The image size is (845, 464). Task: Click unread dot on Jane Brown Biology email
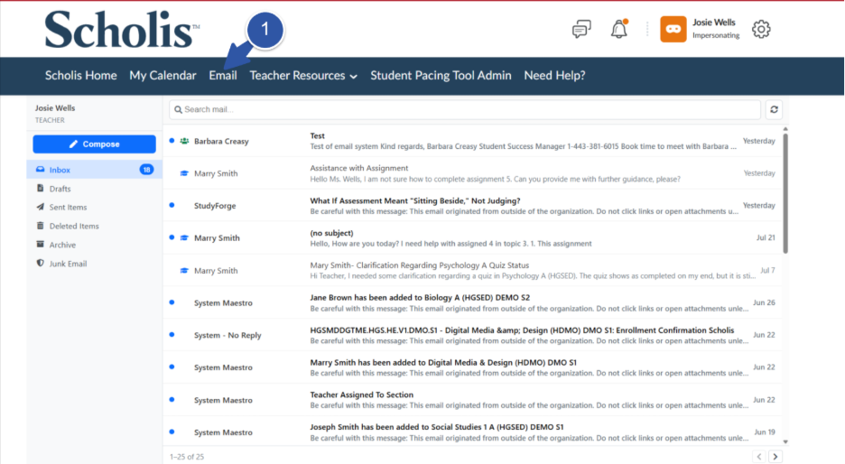(x=172, y=302)
